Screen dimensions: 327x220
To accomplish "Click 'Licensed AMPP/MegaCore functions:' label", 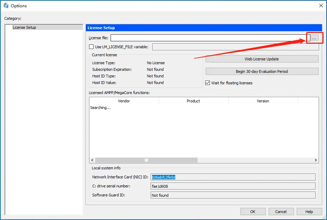I will [119, 93].
